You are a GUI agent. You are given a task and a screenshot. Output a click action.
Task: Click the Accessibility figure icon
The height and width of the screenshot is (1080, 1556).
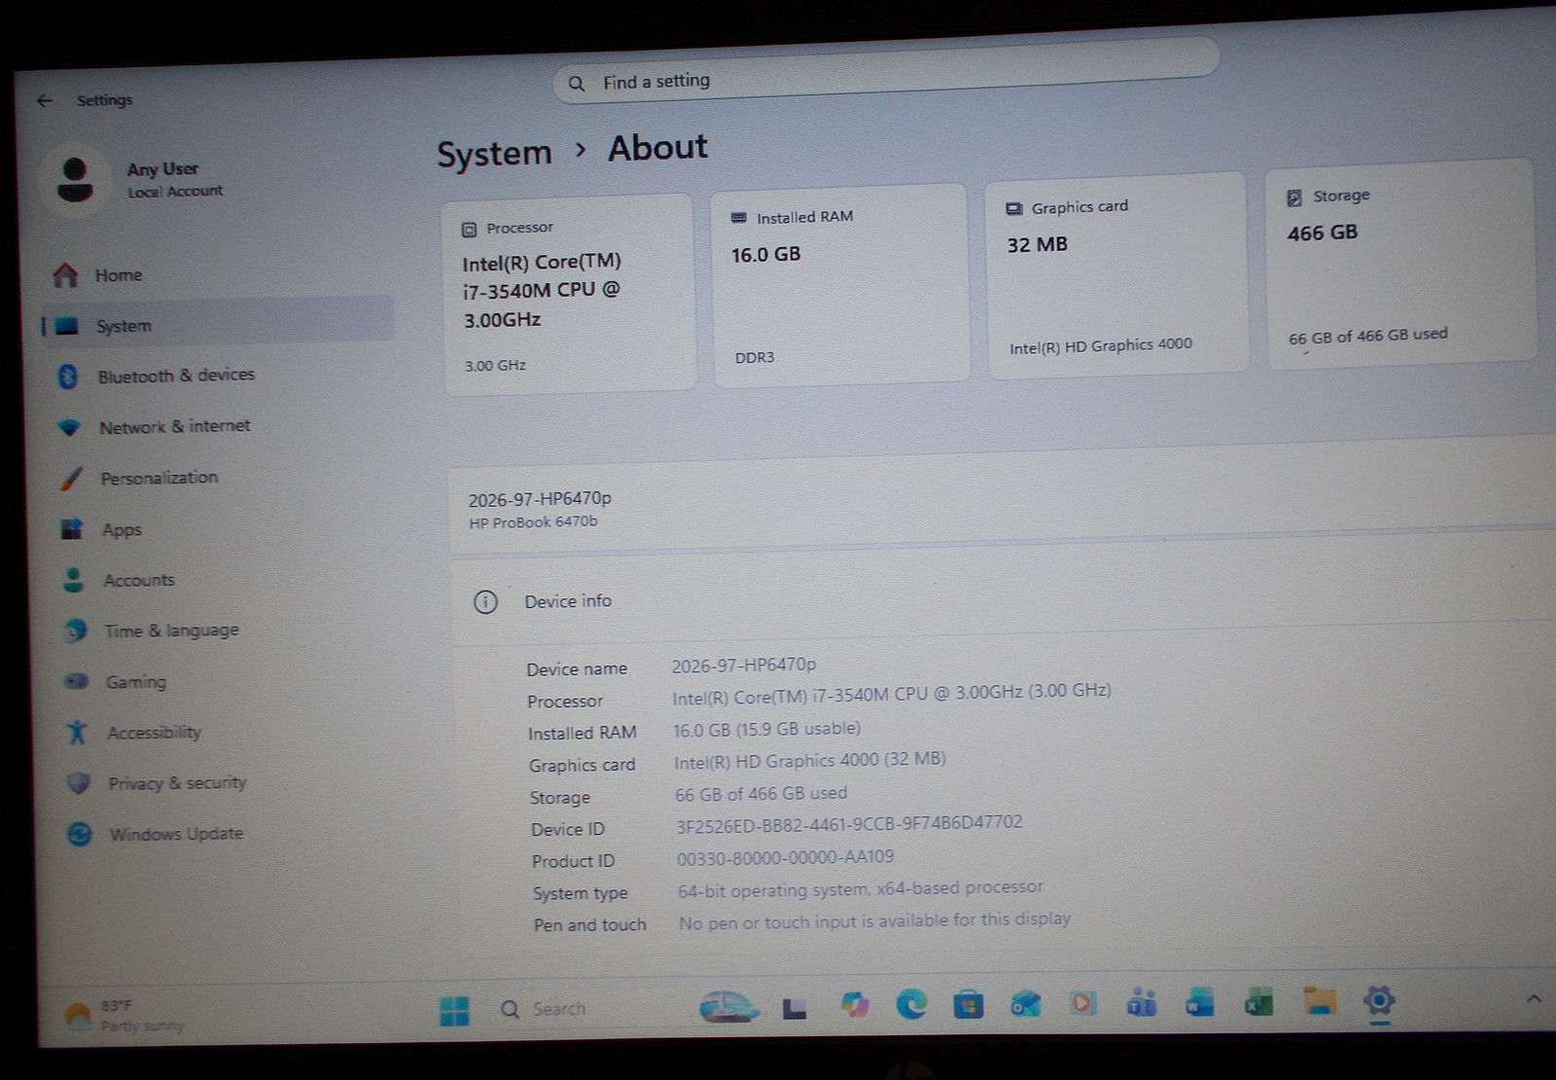click(x=77, y=733)
